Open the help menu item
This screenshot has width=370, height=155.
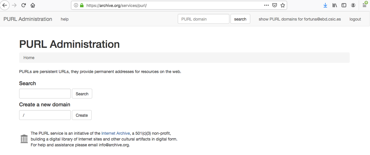coord(65,19)
